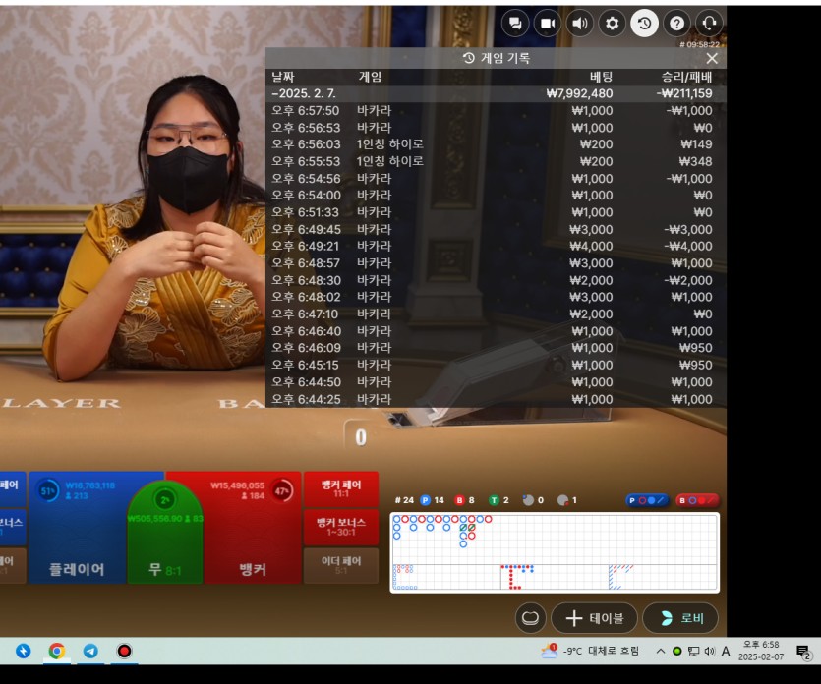Screen dimensions: 821x684
Task: Select 뱅커 페어 11:1 side bet
Action: (x=341, y=488)
